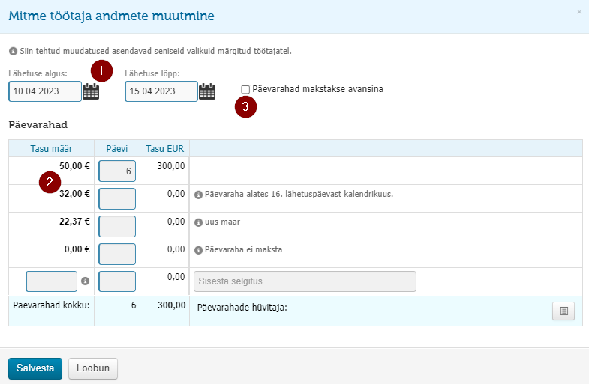Viewport: 589px width, 384px height.
Task: Click info icon beside 32,00 € rate note
Action: pyautogui.click(x=198, y=195)
